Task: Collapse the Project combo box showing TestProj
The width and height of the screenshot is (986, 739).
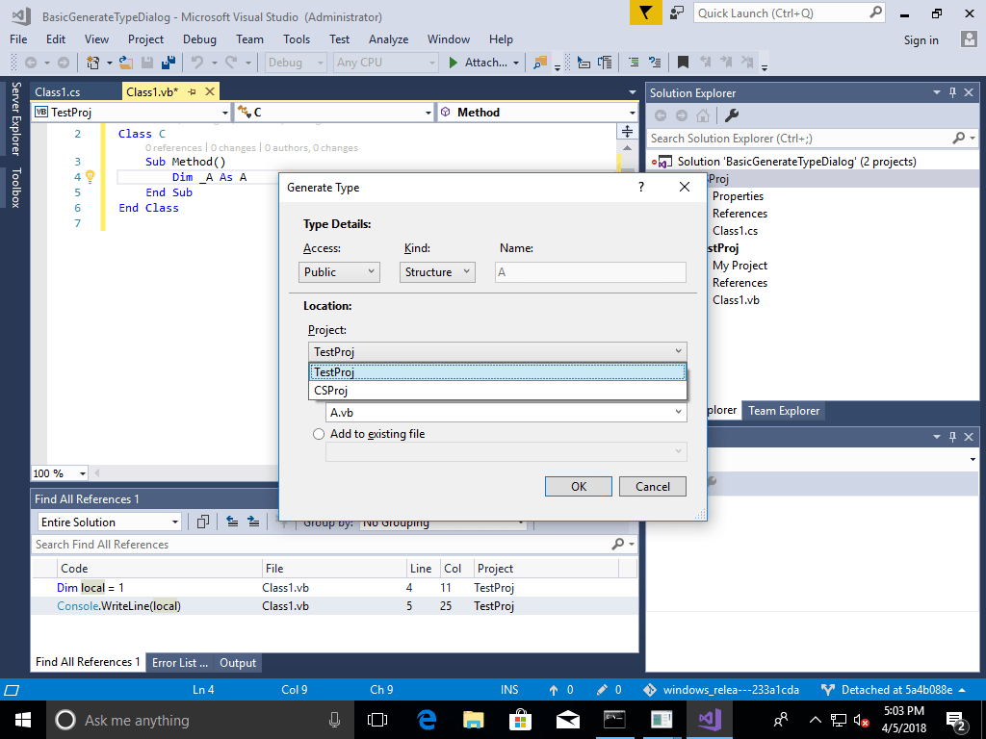Action: point(498,351)
